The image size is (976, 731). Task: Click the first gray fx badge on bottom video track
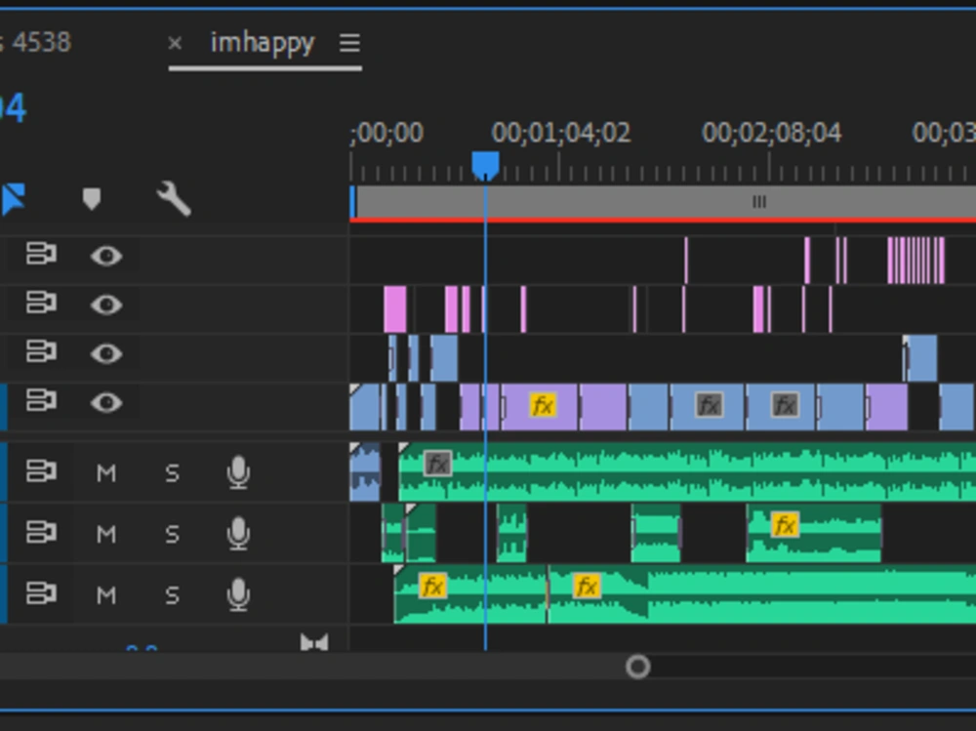click(x=709, y=406)
